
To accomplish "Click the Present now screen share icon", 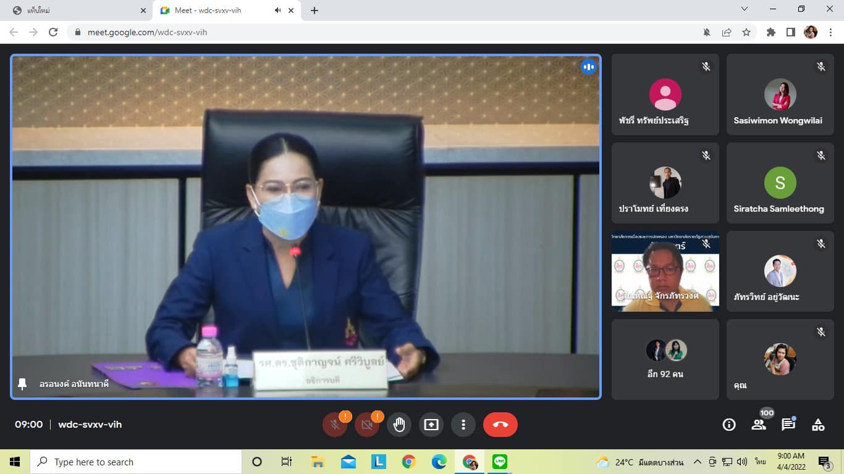I will 431,425.
